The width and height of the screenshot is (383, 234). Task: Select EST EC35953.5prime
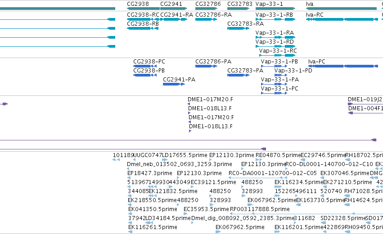[206, 209]
